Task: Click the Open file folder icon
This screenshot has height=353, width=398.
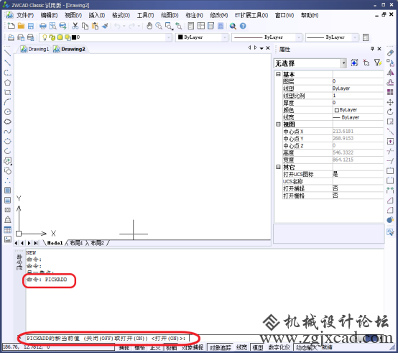Action: 21,26
